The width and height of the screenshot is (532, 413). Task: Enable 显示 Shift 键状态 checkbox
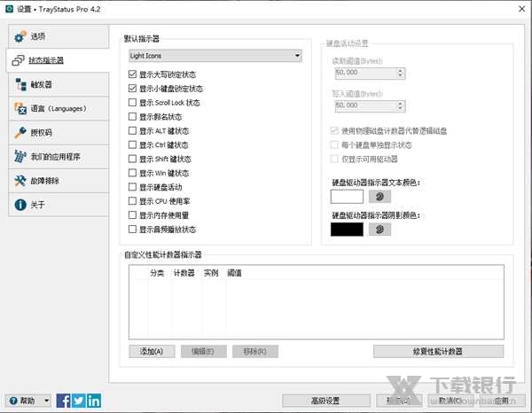click(132, 159)
